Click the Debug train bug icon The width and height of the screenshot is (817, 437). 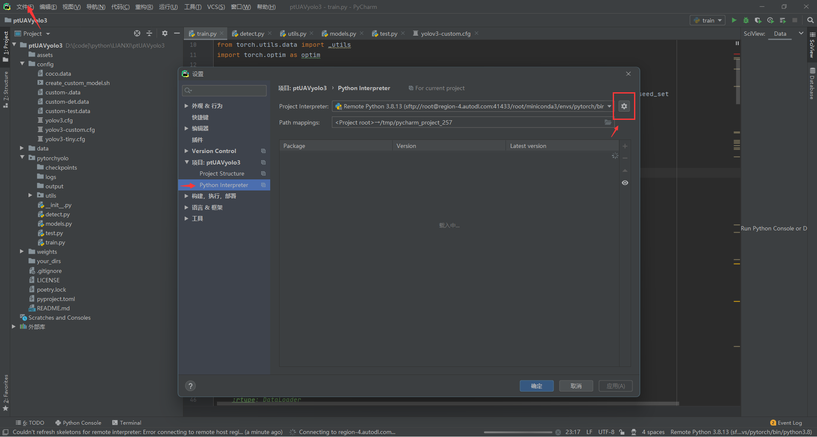(746, 20)
